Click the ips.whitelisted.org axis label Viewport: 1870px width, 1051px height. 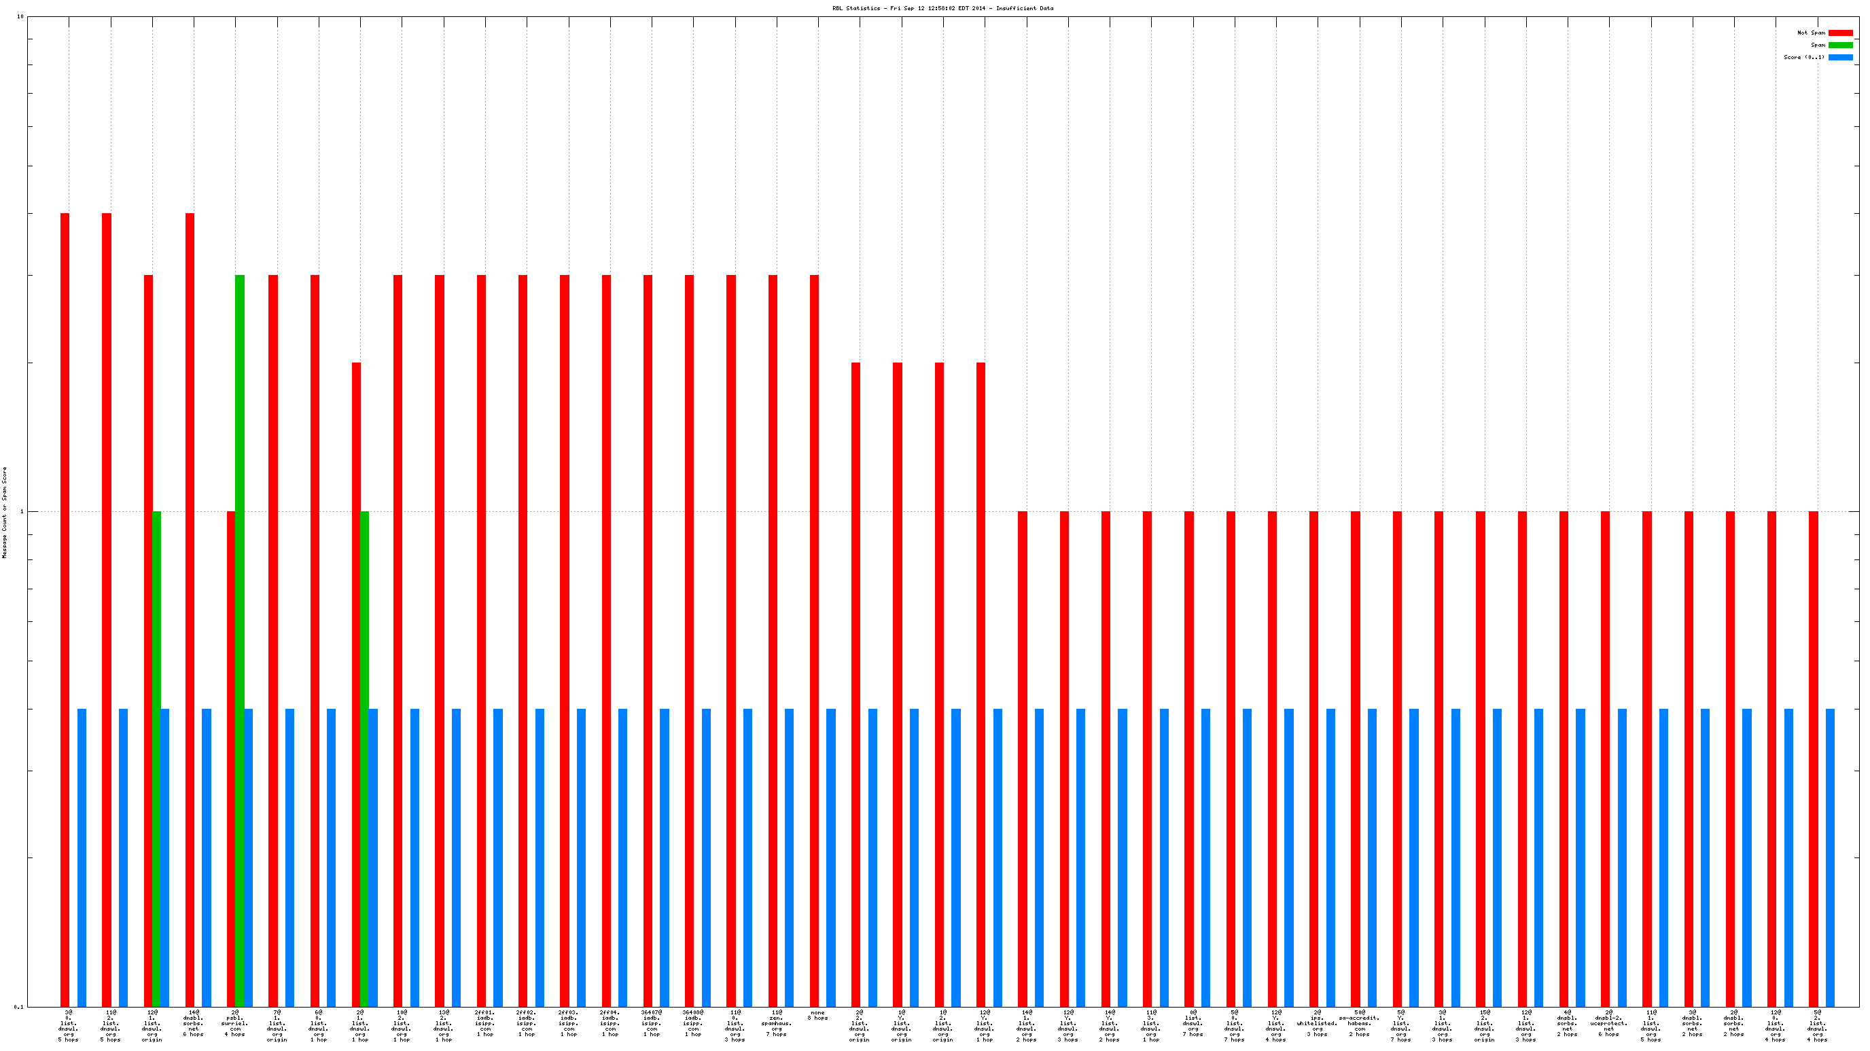(1317, 1022)
